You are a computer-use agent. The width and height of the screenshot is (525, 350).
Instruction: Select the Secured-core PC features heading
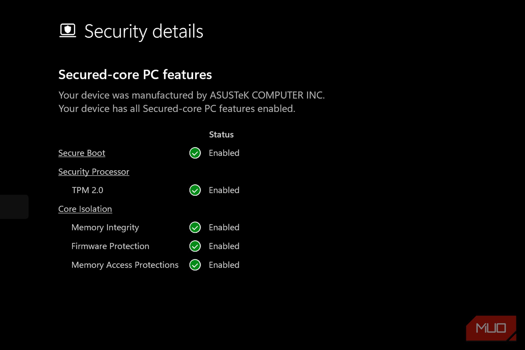tap(135, 74)
